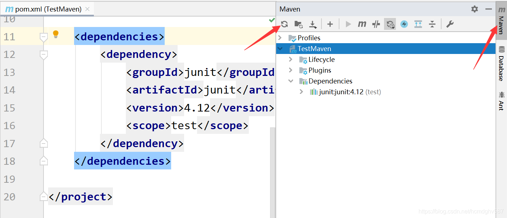Toggle the refresh-with-clock toolbar button
Viewport: 507px width, 218px height.
(x=390, y=24)
